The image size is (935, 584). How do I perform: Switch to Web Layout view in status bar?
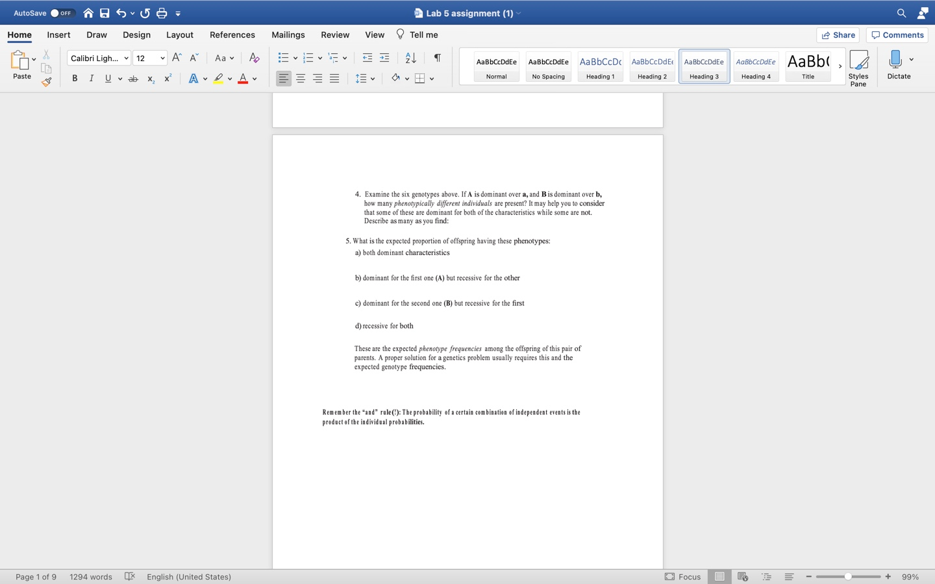click(742, 577)
